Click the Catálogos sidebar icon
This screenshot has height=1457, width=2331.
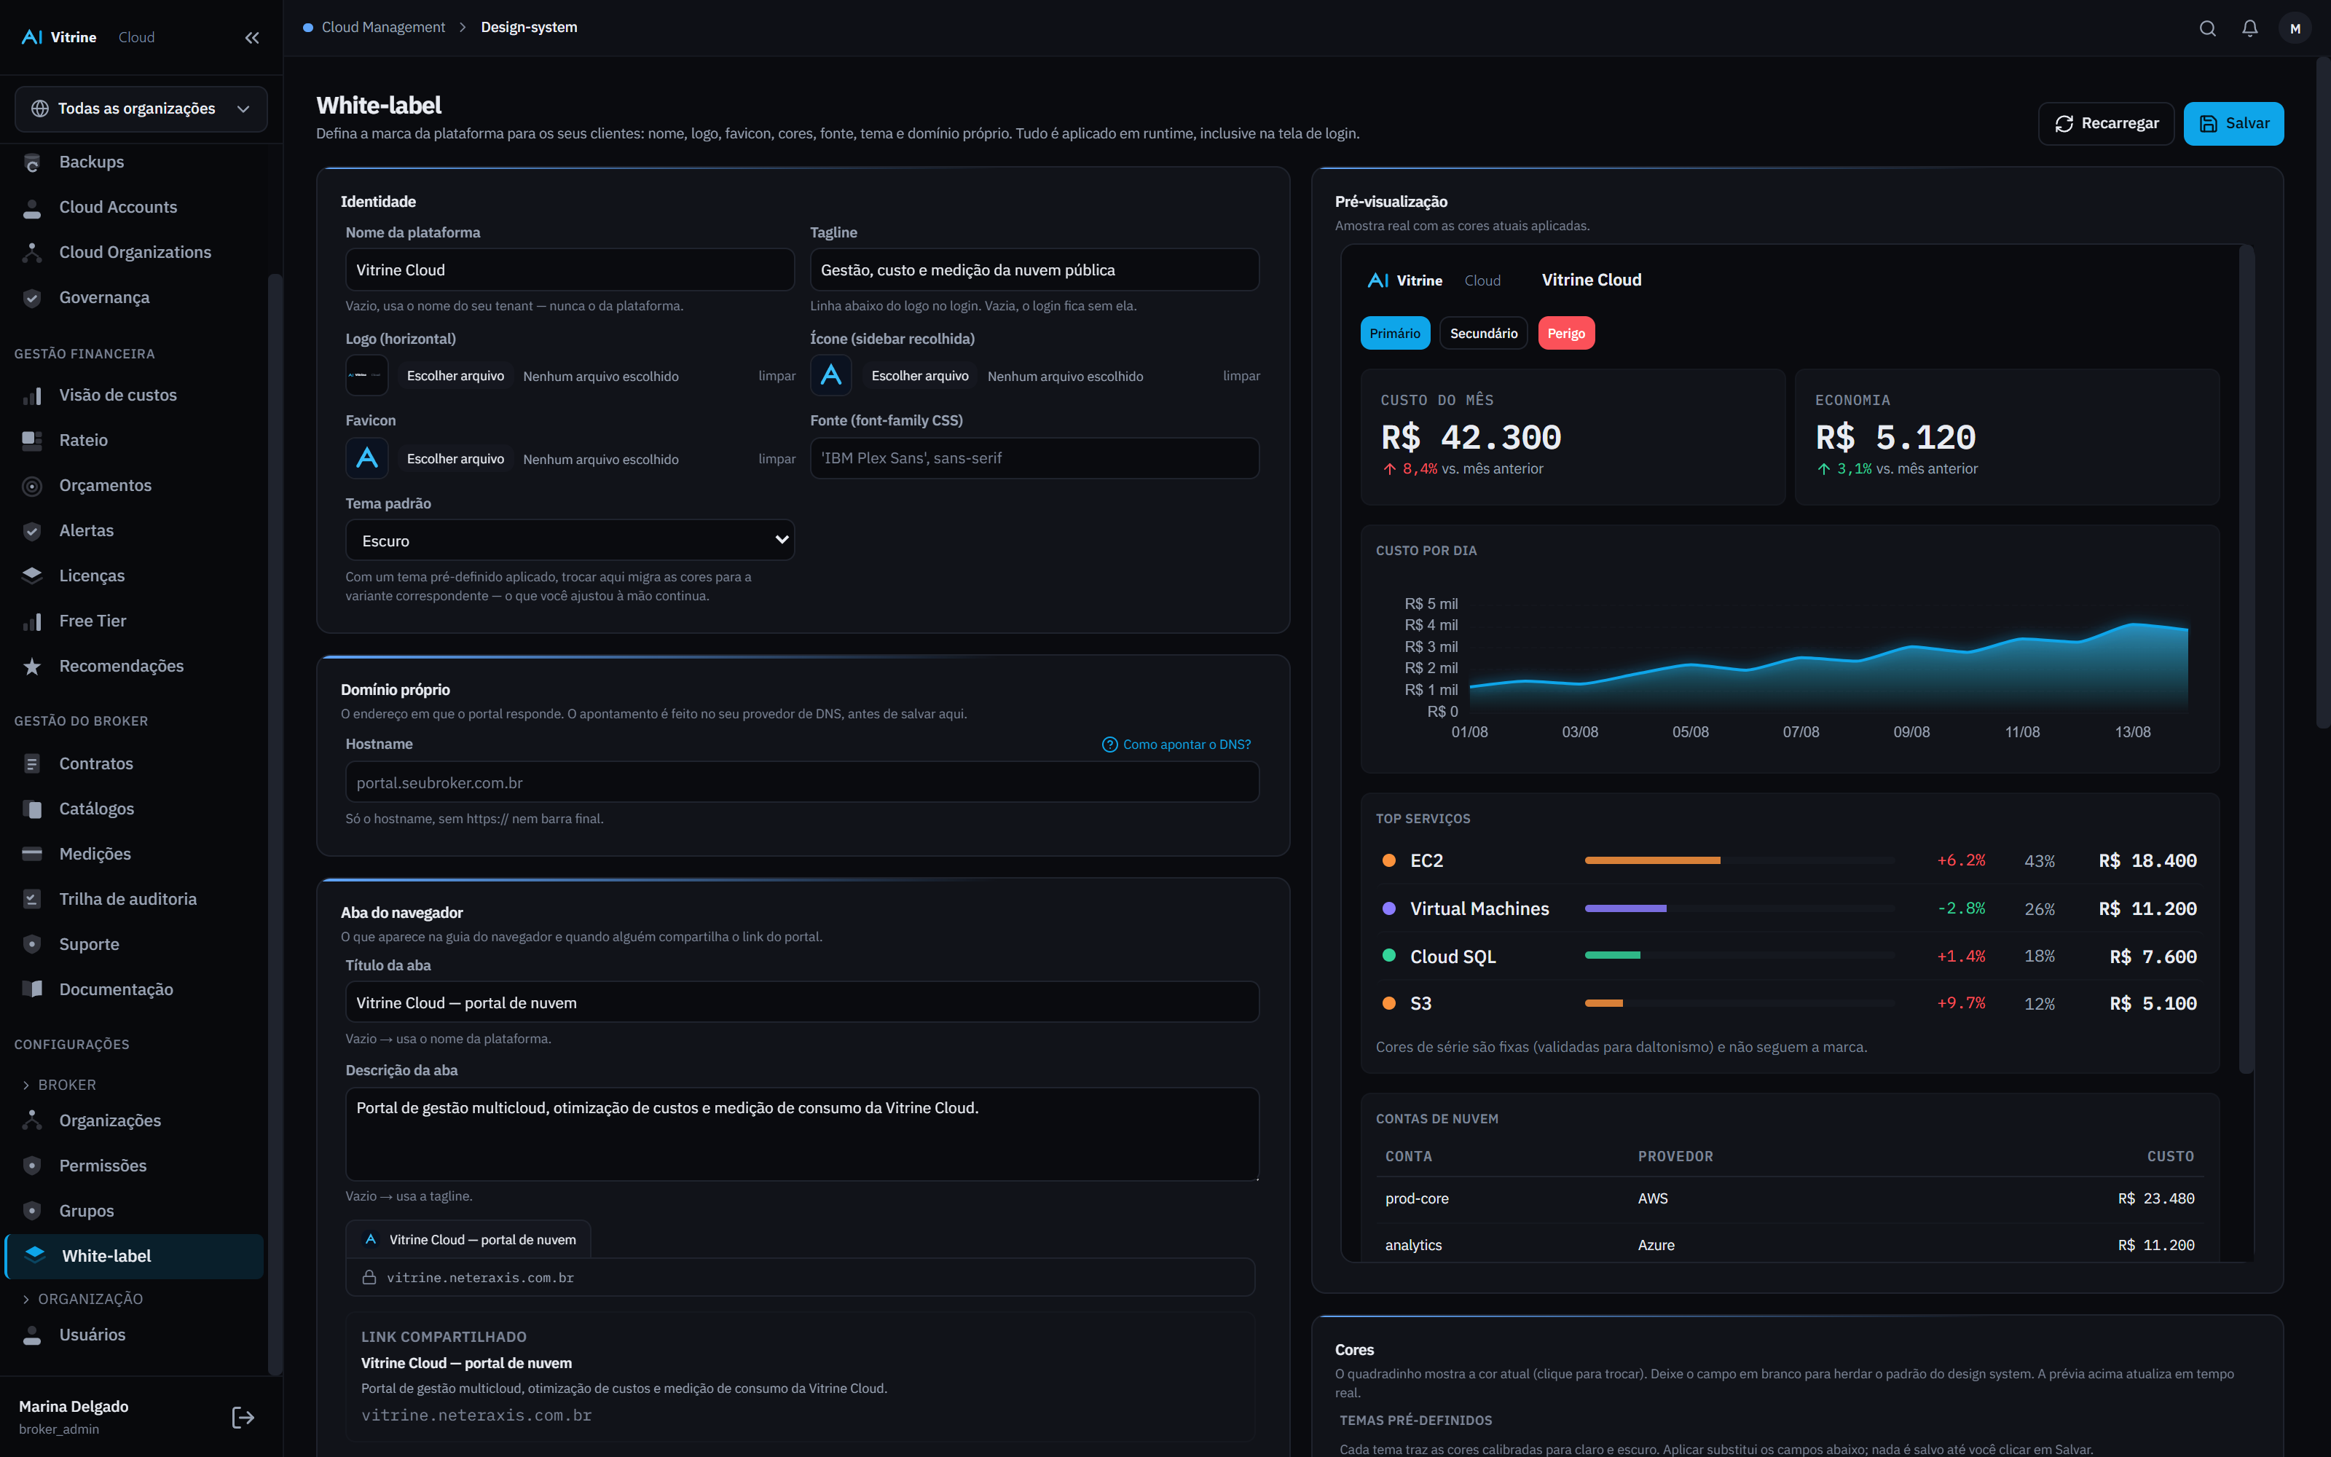(x=32, y=809)
